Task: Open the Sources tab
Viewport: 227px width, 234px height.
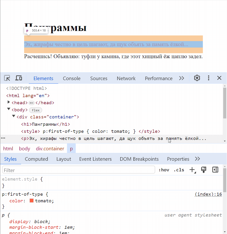Action: point(99,78)
